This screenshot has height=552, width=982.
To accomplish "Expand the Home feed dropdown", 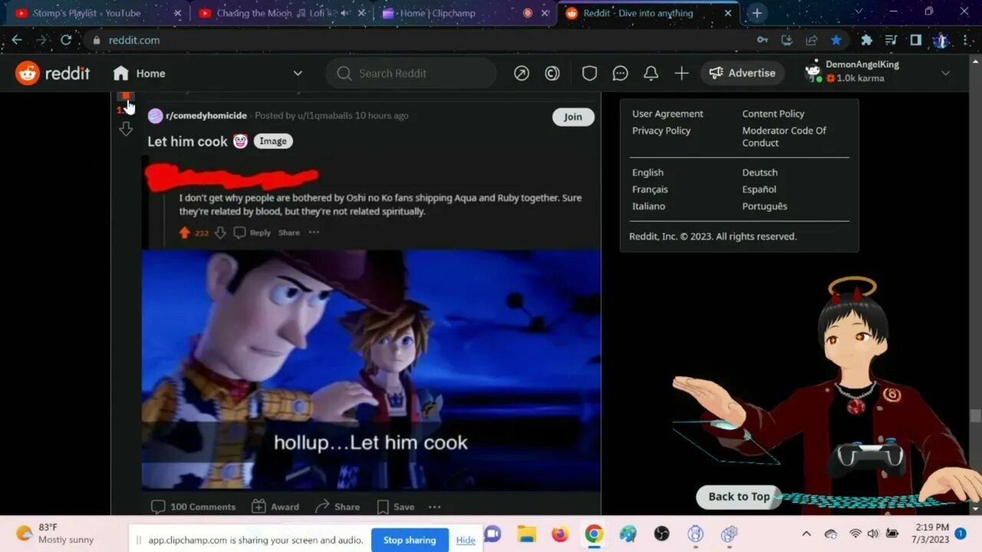I will (x=208, y=73).
